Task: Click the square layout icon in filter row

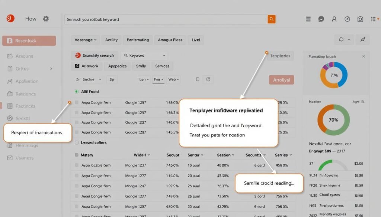Action: (x=198, y=79)
